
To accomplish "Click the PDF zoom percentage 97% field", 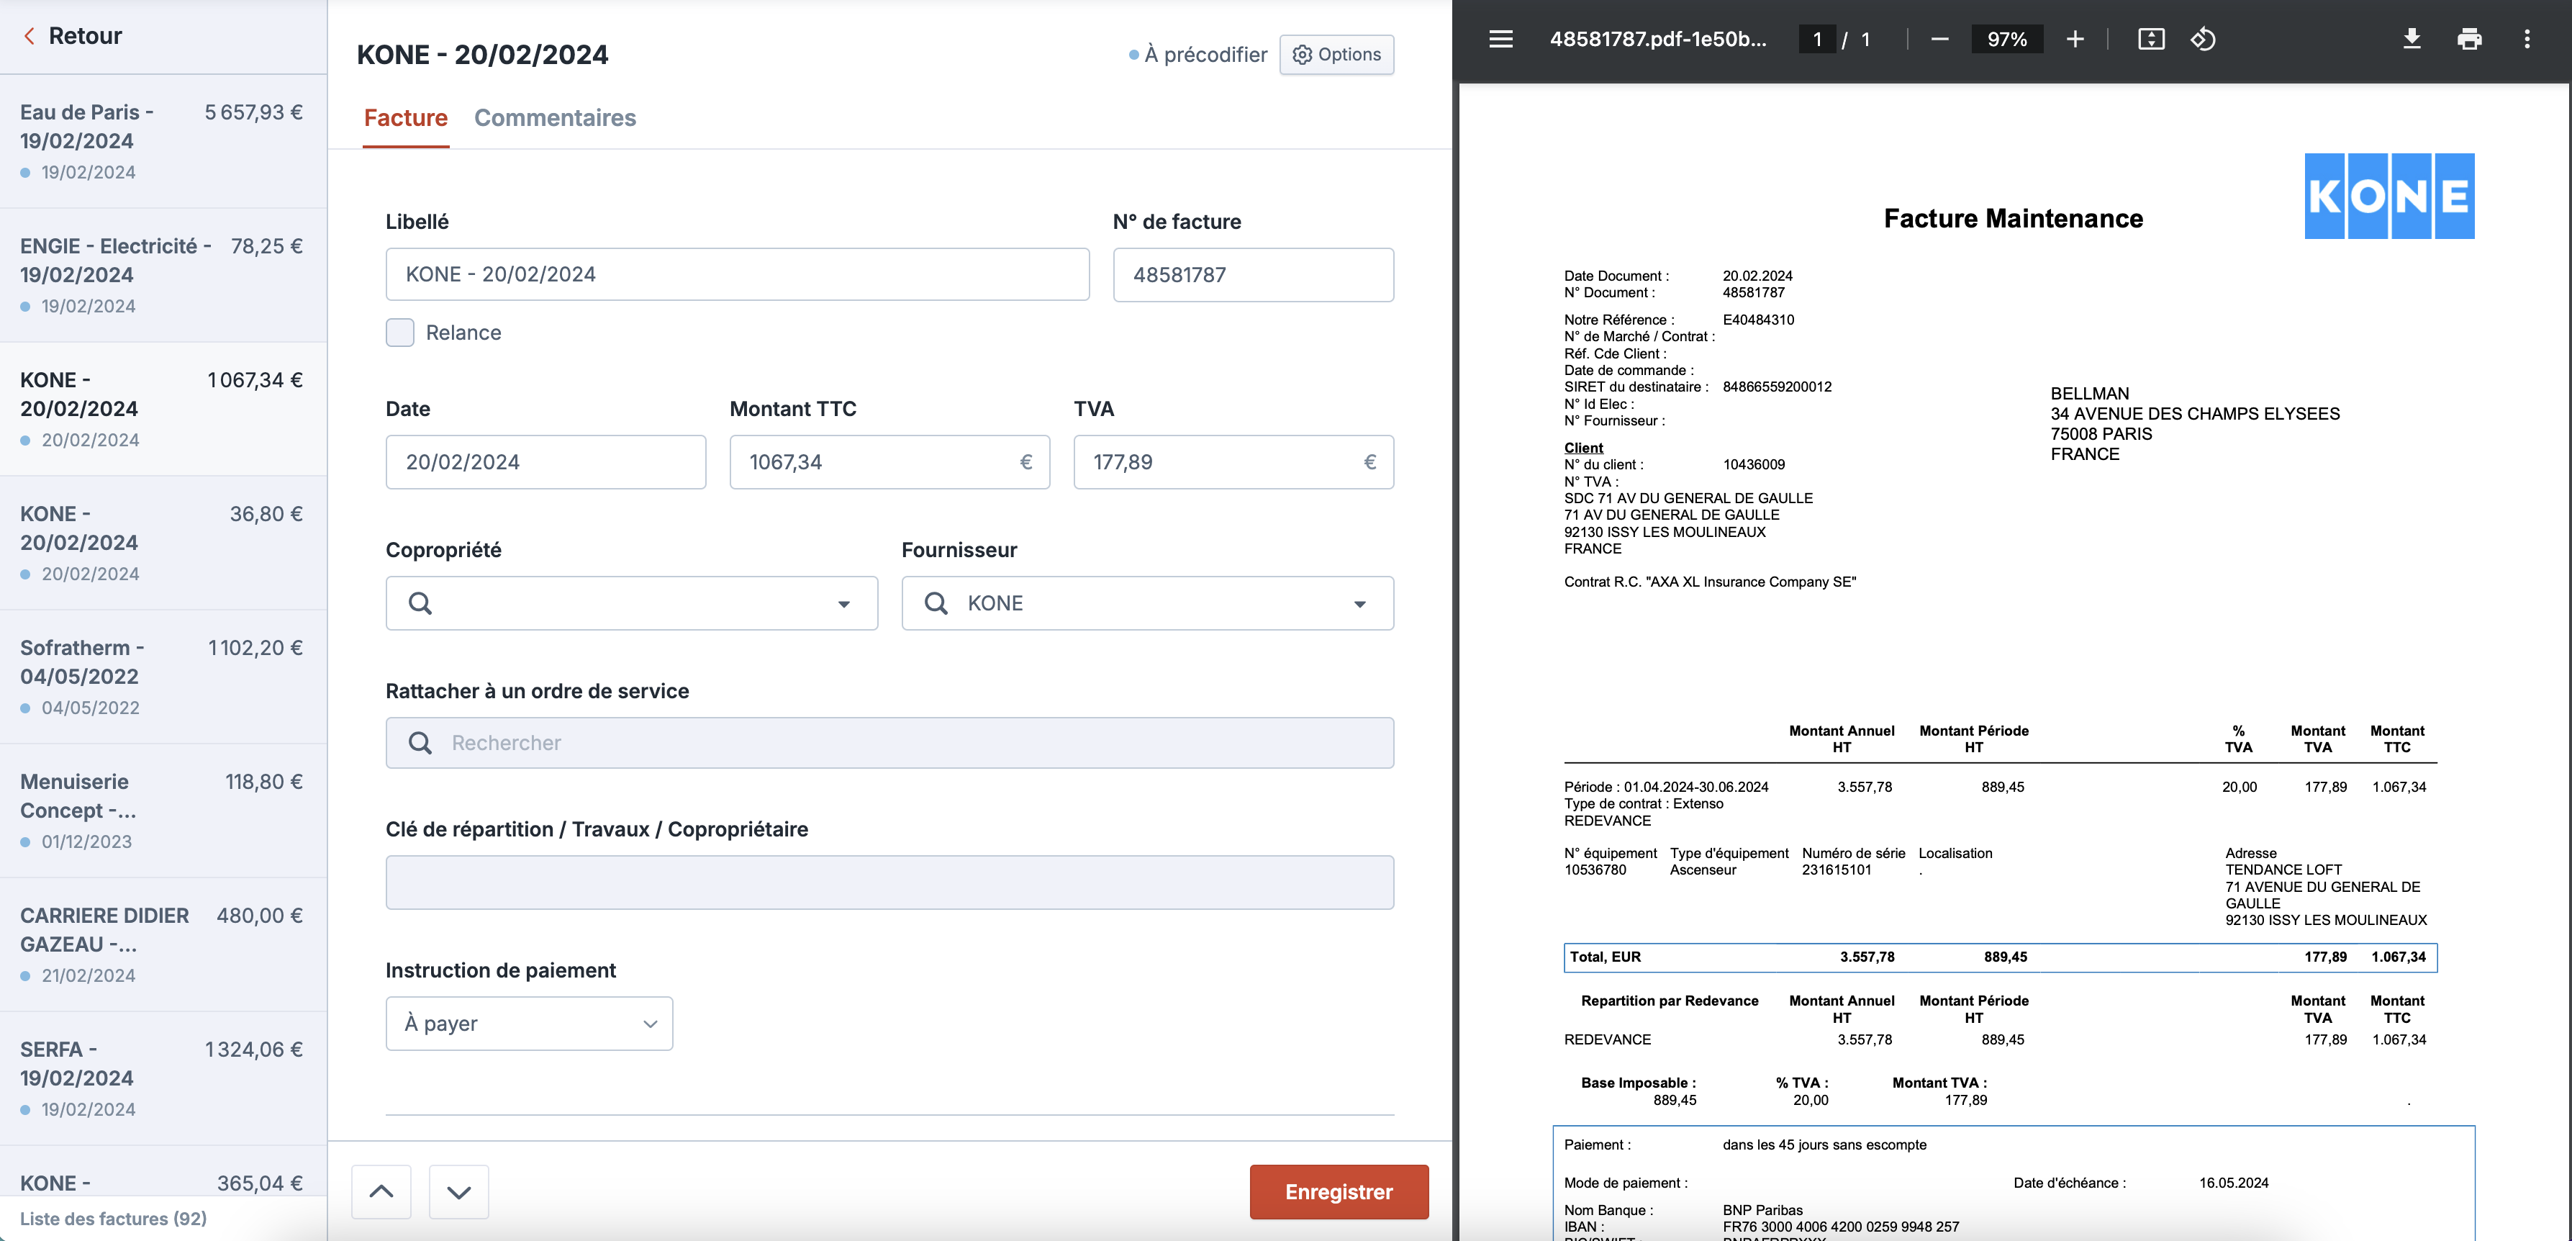I will pos(2007,39).
